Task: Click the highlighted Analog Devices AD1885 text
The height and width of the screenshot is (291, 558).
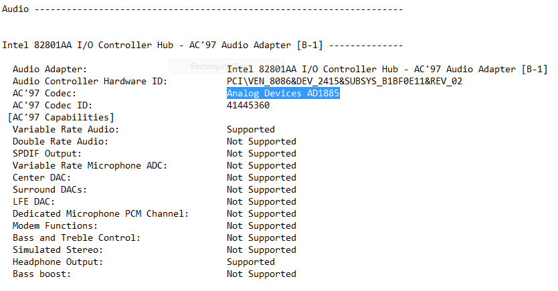Action: click(283, 94)
